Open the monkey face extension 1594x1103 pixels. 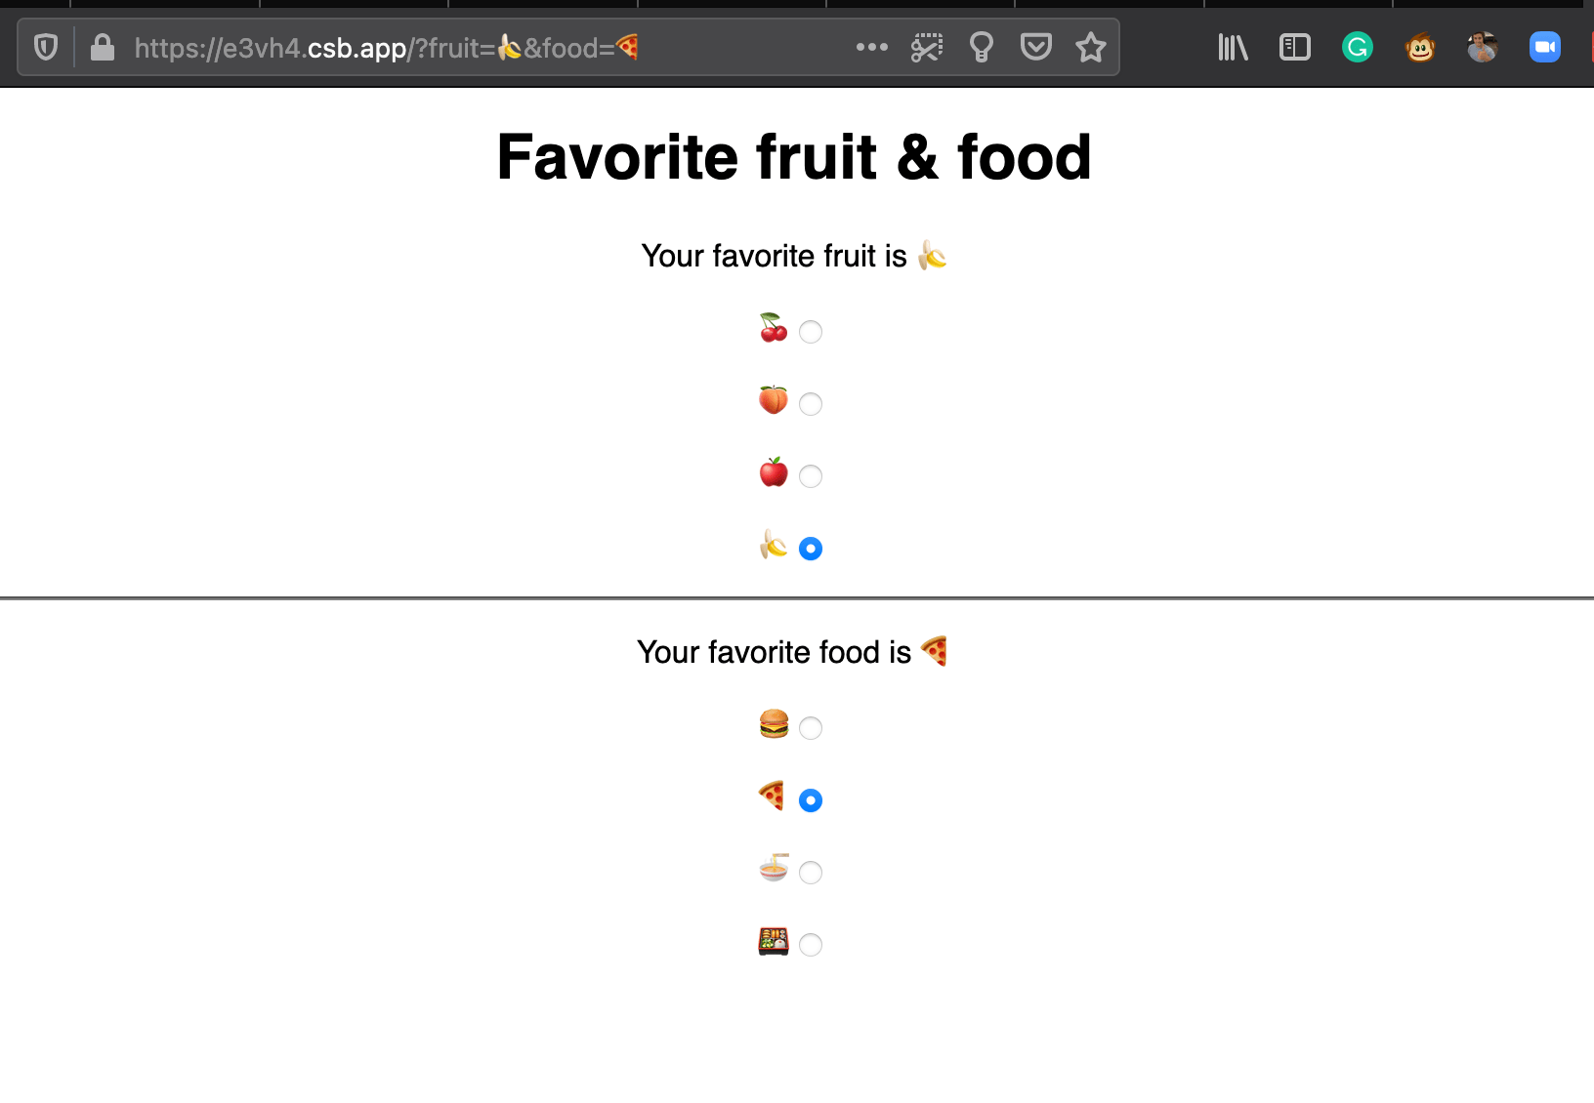tap(1420, 47)
